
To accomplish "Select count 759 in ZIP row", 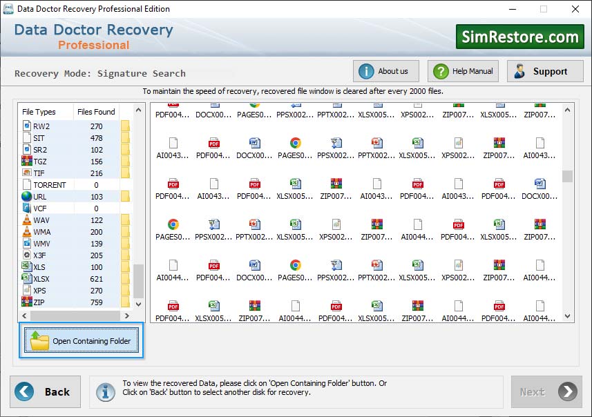I will [x=96, y=302].
